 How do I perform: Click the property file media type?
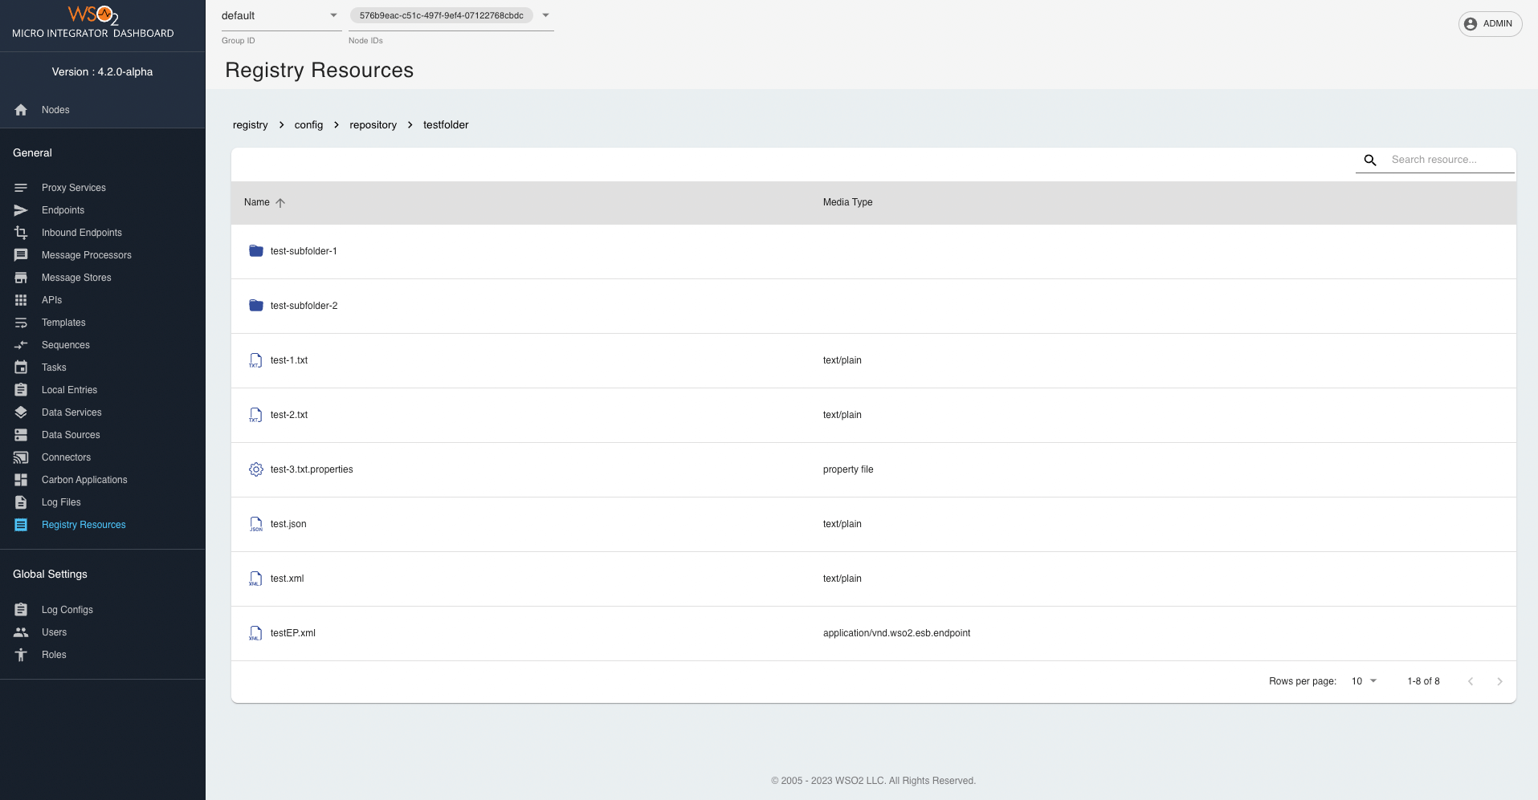pos(848,469)
